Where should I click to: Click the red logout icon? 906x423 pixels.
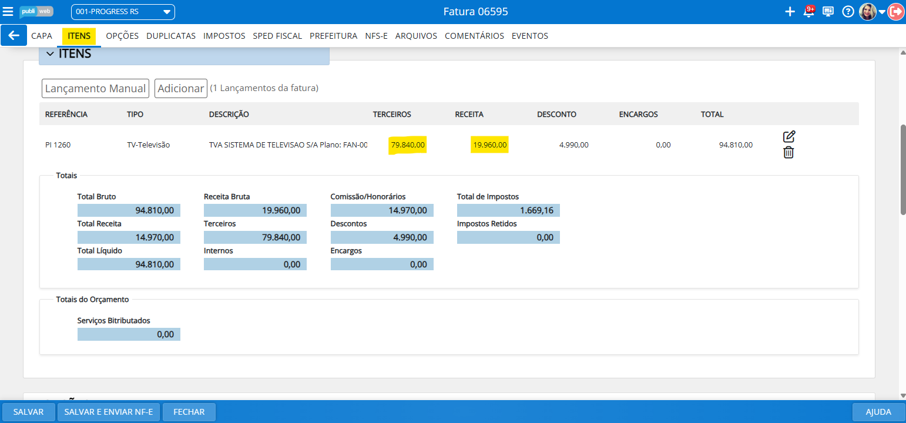tap(896, 12)
